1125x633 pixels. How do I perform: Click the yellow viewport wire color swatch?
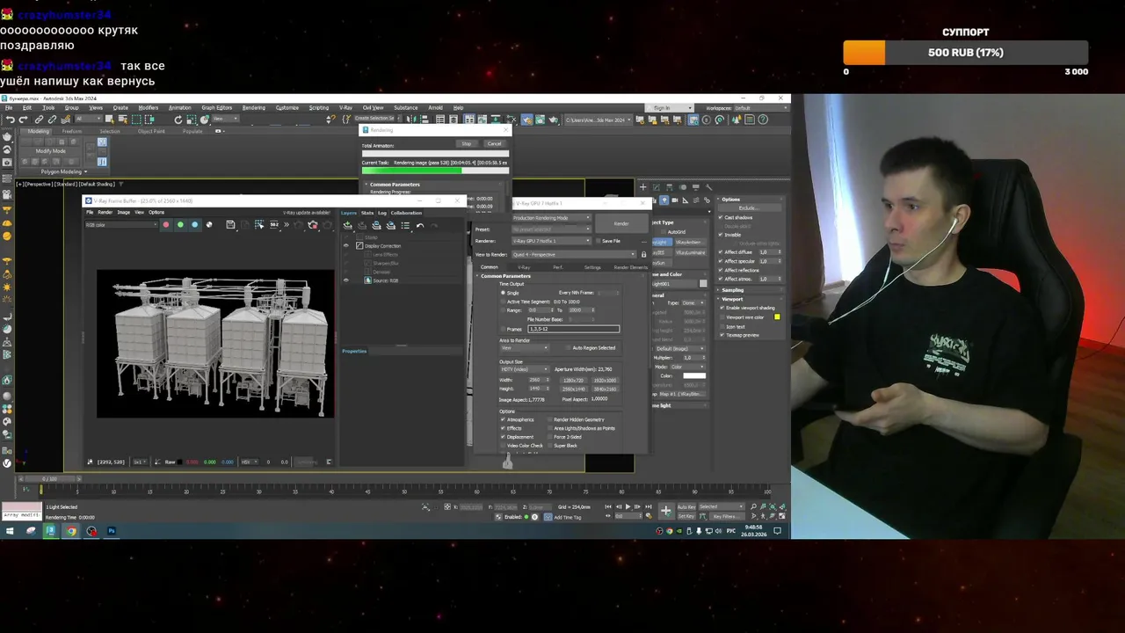777,317
